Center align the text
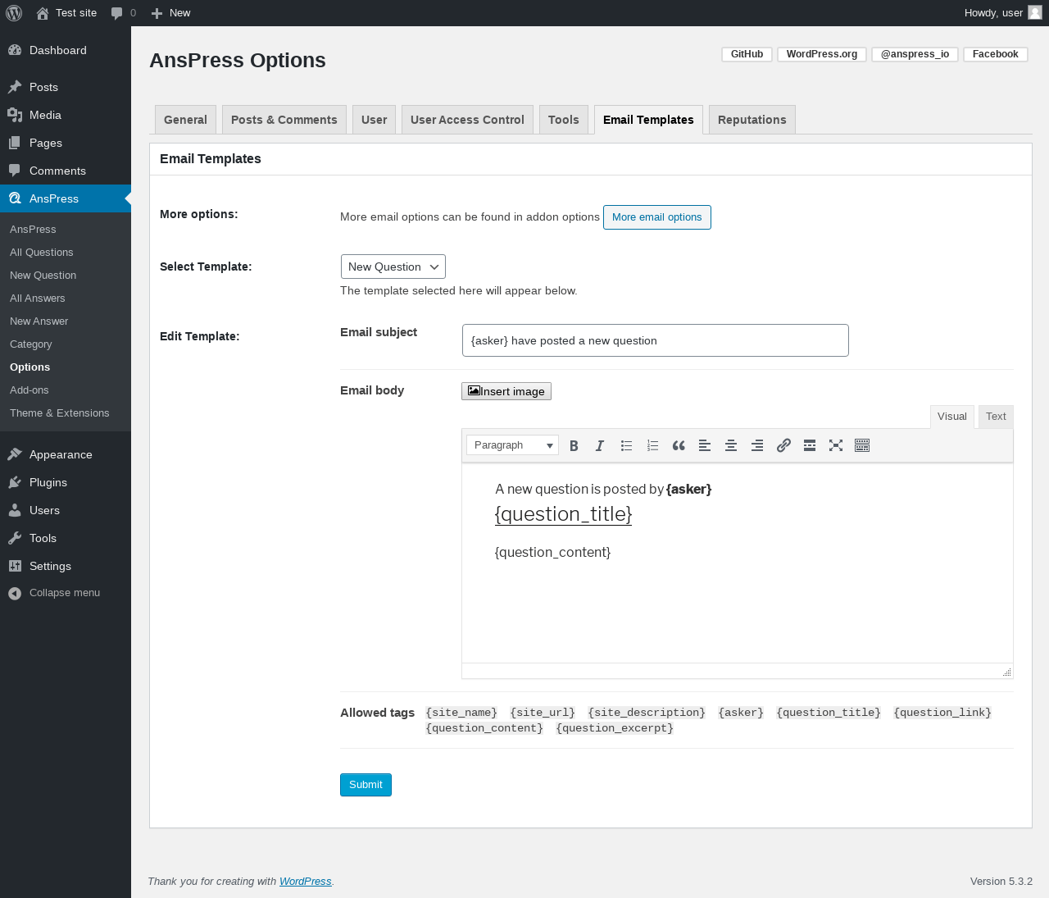This screenshot has width=1049, height=898. 731,445
